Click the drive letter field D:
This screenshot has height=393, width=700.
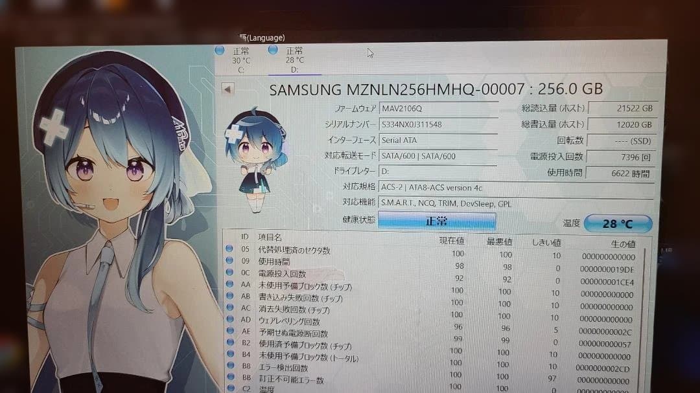[x=438, y=172]
